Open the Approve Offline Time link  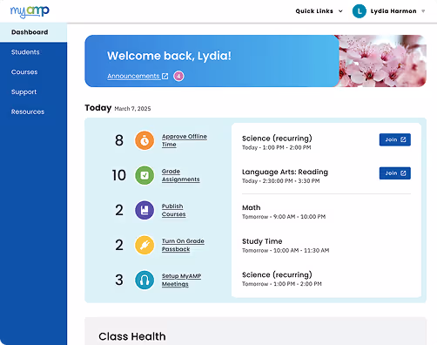(x=185, y=140)
